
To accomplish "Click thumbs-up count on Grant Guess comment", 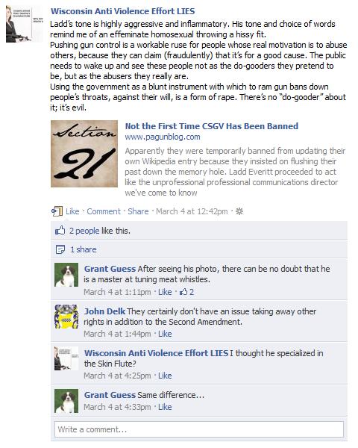I will [x=186, y=292].
